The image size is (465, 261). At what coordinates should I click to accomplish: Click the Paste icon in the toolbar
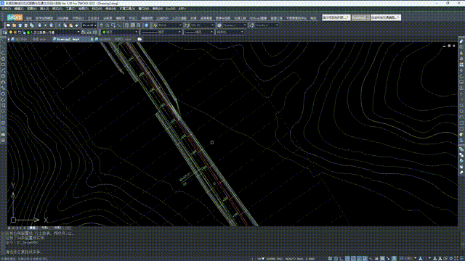70,25
